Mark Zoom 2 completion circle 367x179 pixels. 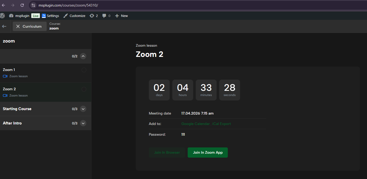click(84, 89)
